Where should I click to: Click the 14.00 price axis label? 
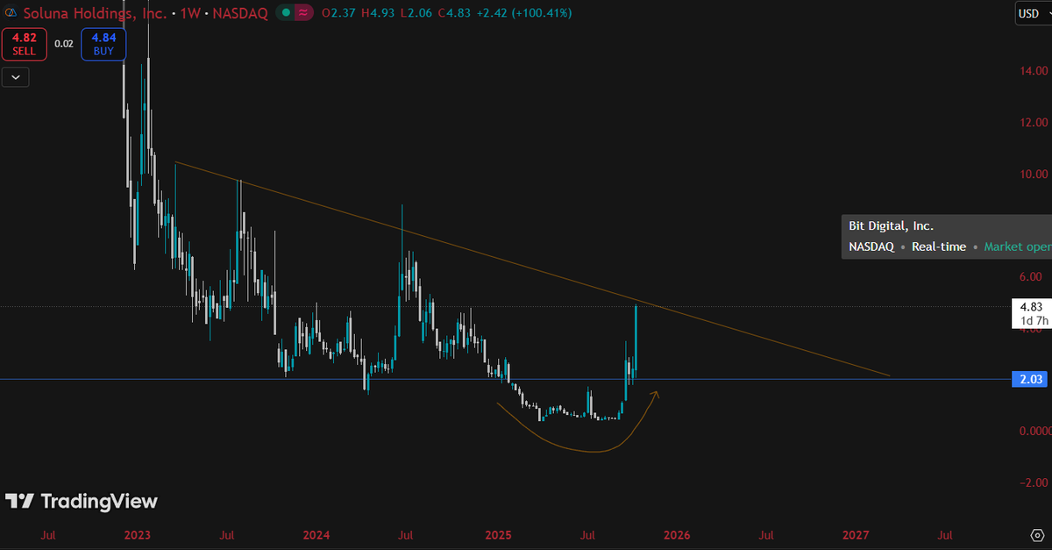coord(1032,71)
